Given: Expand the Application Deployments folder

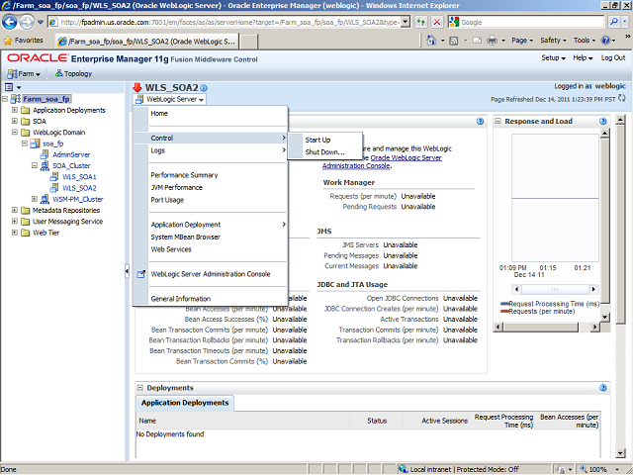Looking at the screenshot, I should coord(15,110).
